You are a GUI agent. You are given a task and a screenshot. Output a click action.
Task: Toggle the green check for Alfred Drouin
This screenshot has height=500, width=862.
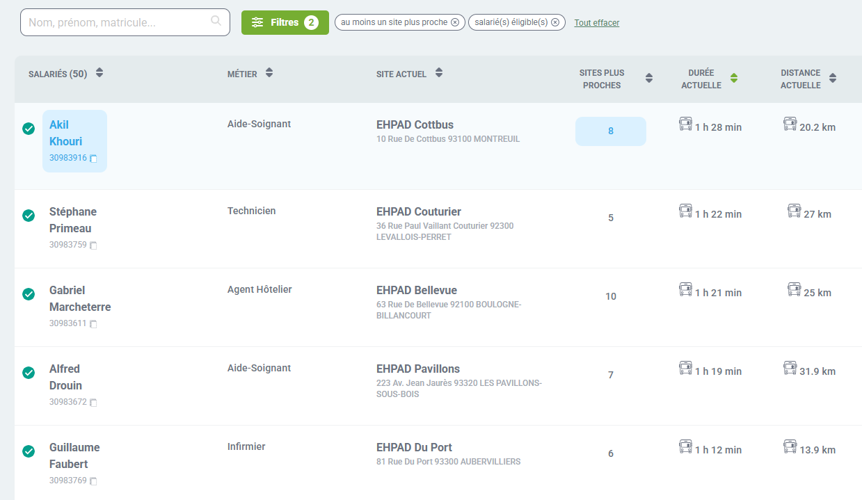pos(29,373)
